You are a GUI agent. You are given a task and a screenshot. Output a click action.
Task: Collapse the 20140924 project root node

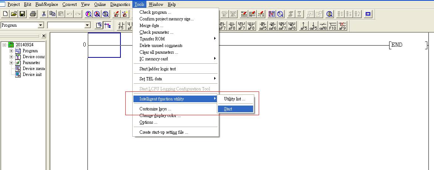pos(4,45)
